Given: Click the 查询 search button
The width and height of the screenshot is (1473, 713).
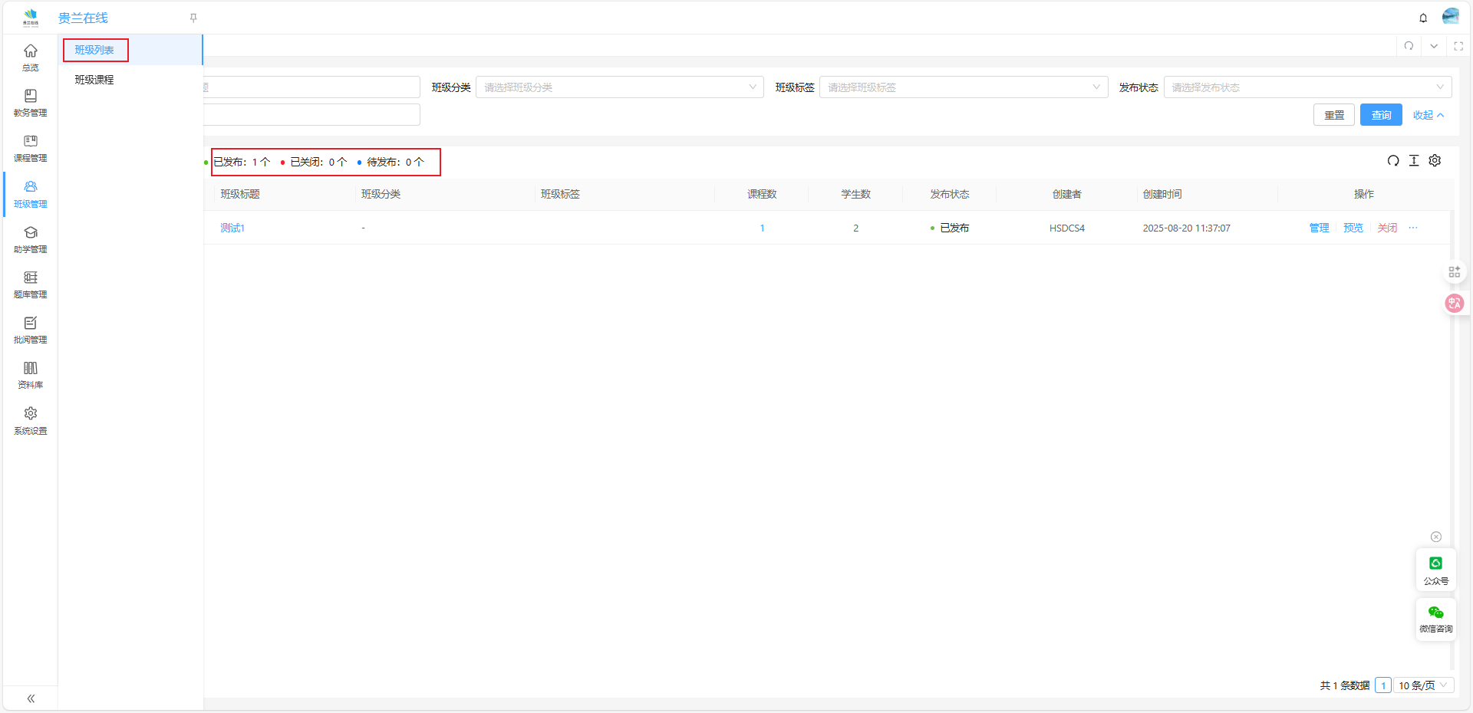Looking at the screenshot, I should (1381, 115).
